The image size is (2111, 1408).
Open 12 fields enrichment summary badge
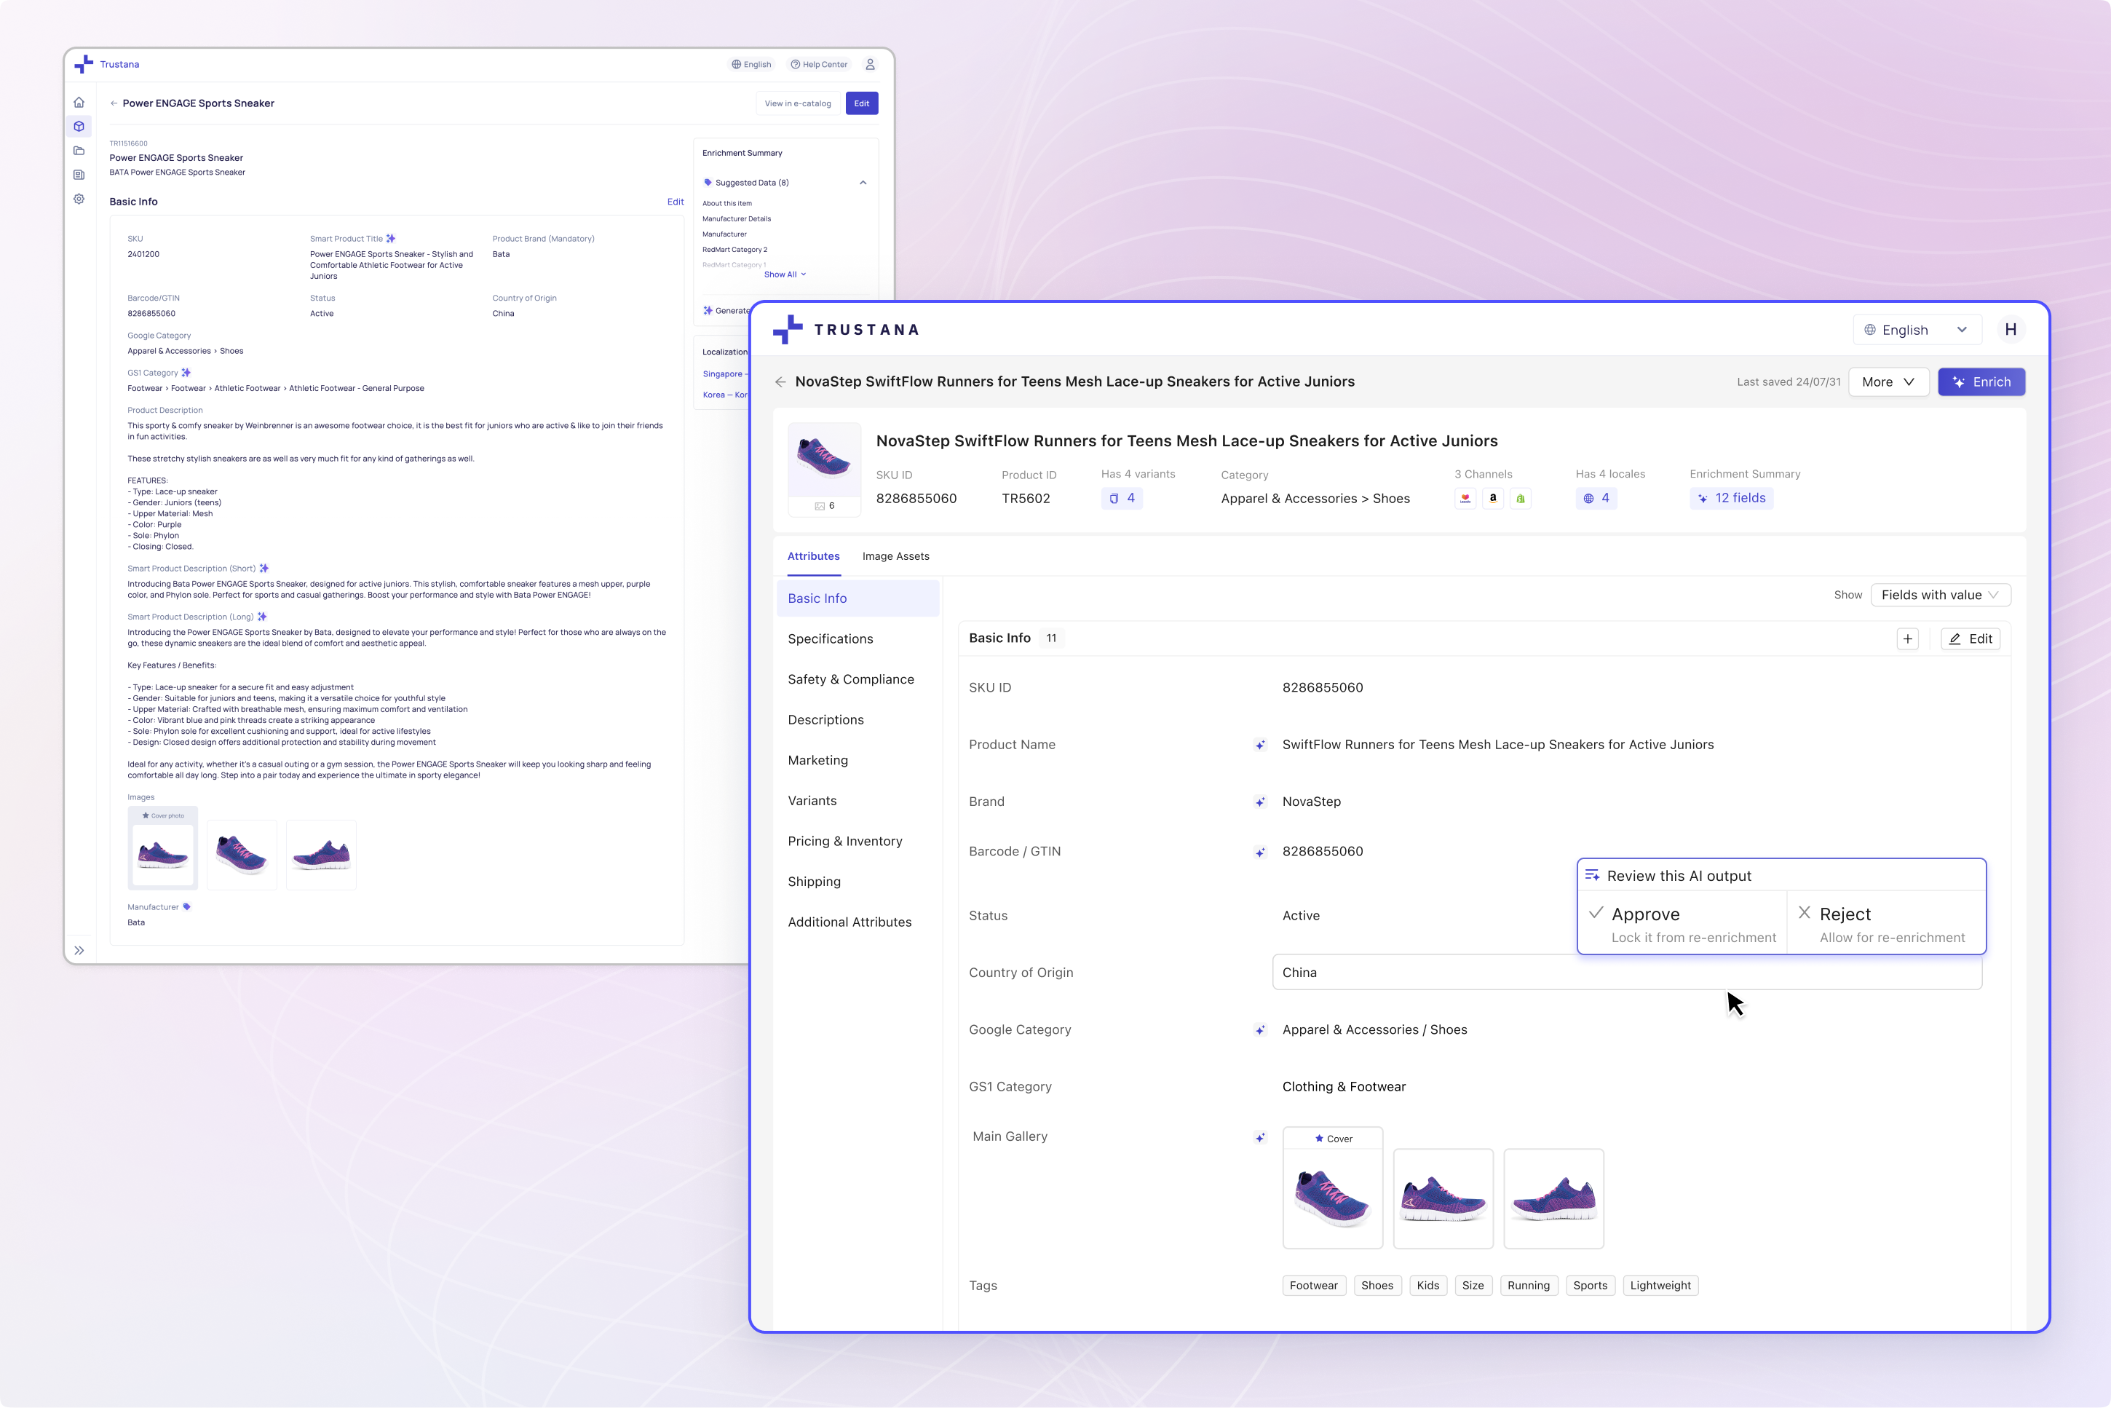(x=1731, y=499)
